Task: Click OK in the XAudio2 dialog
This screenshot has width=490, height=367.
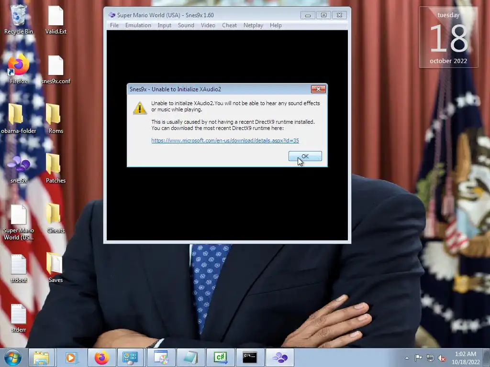Action: click(305, 156)
